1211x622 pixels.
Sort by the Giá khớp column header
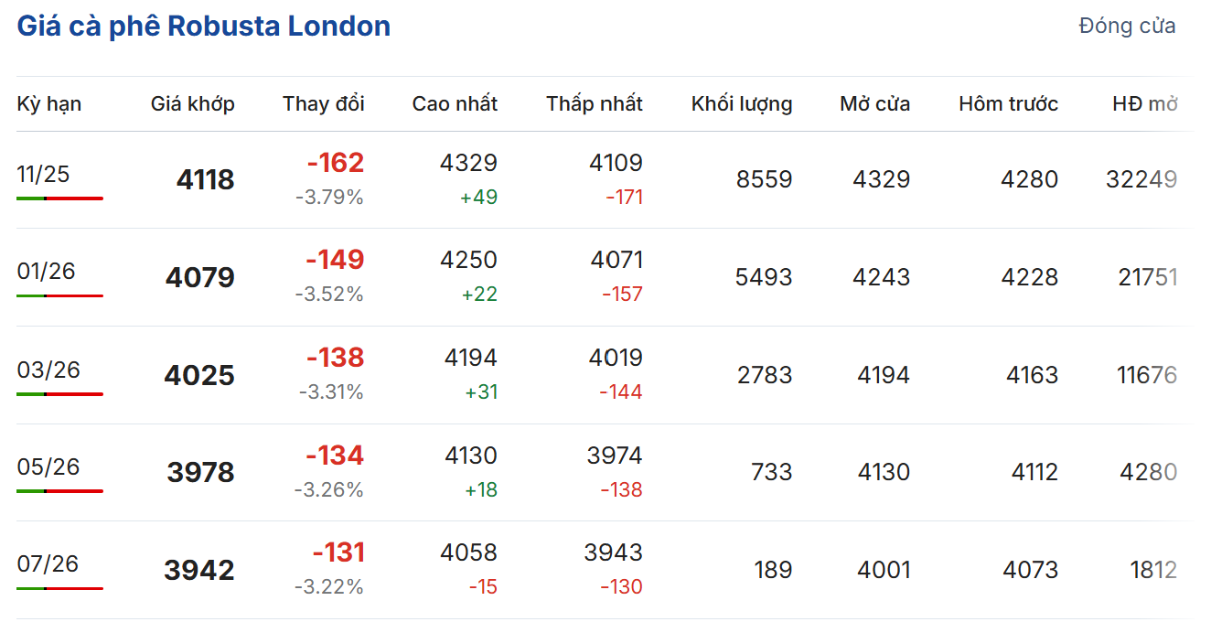192,104
